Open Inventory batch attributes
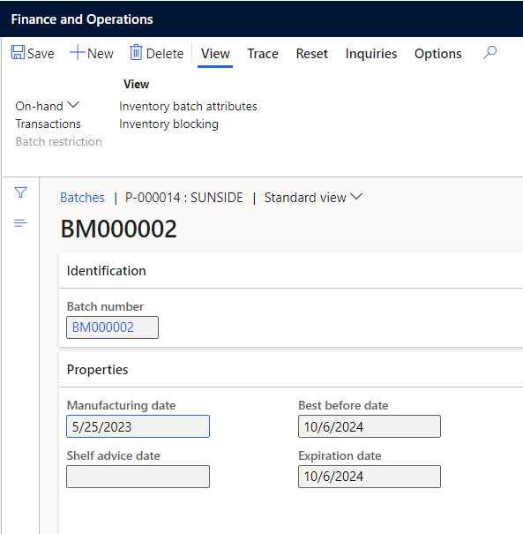 point(188,106)
